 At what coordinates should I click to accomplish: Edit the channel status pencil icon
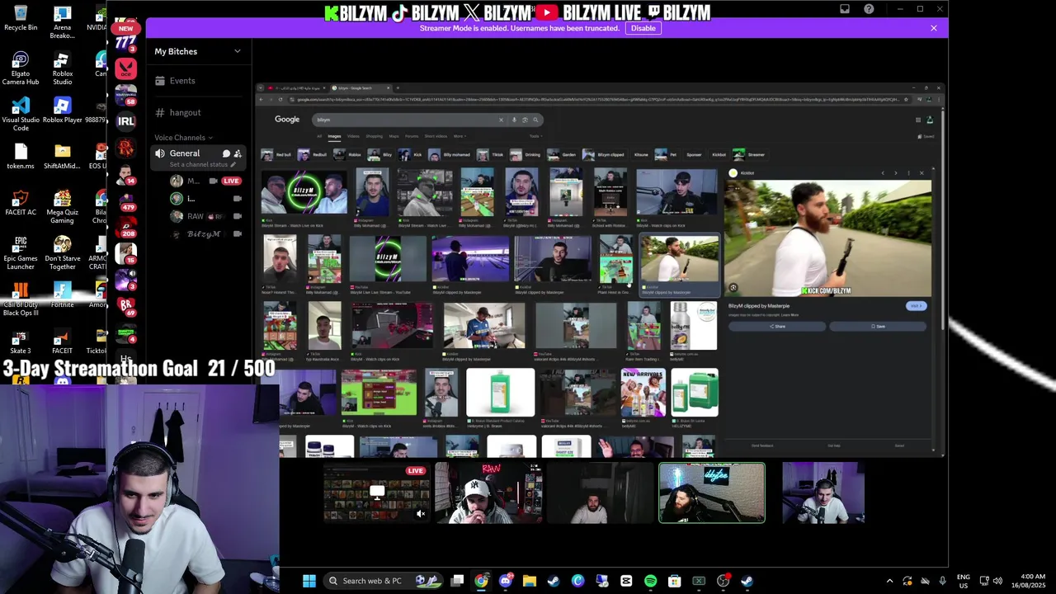[233, 164]
